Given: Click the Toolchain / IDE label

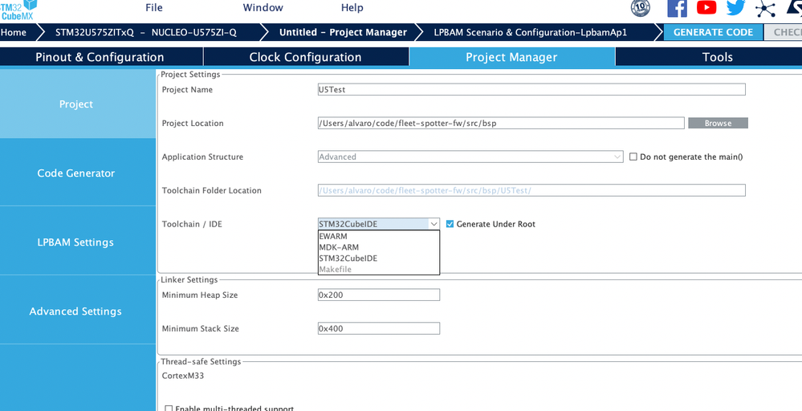Looking at the screenshot, I should point(193,224).
